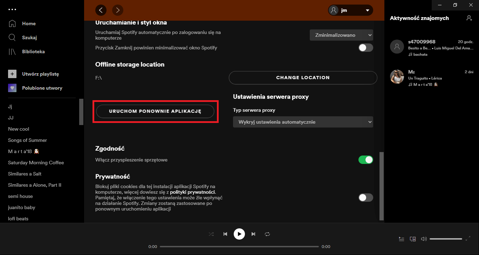Open connect to device icon
The height and width of the screenshot is (255, 479).
(413, 239)
